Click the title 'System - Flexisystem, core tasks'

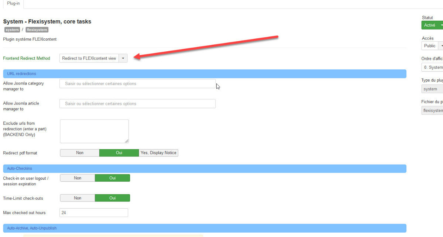tap(47, 21)
